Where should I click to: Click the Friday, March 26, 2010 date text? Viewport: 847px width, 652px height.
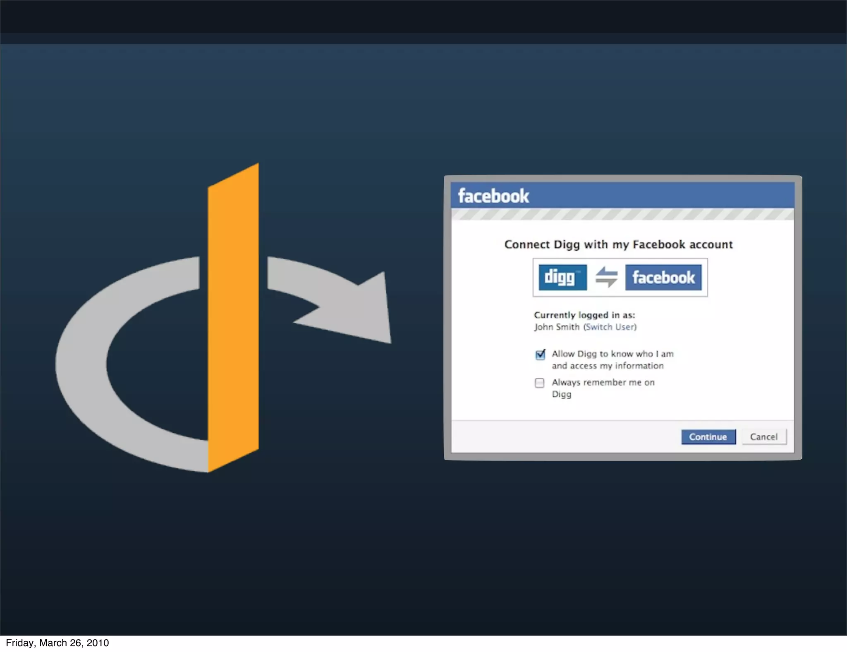(x=57, y=643)
